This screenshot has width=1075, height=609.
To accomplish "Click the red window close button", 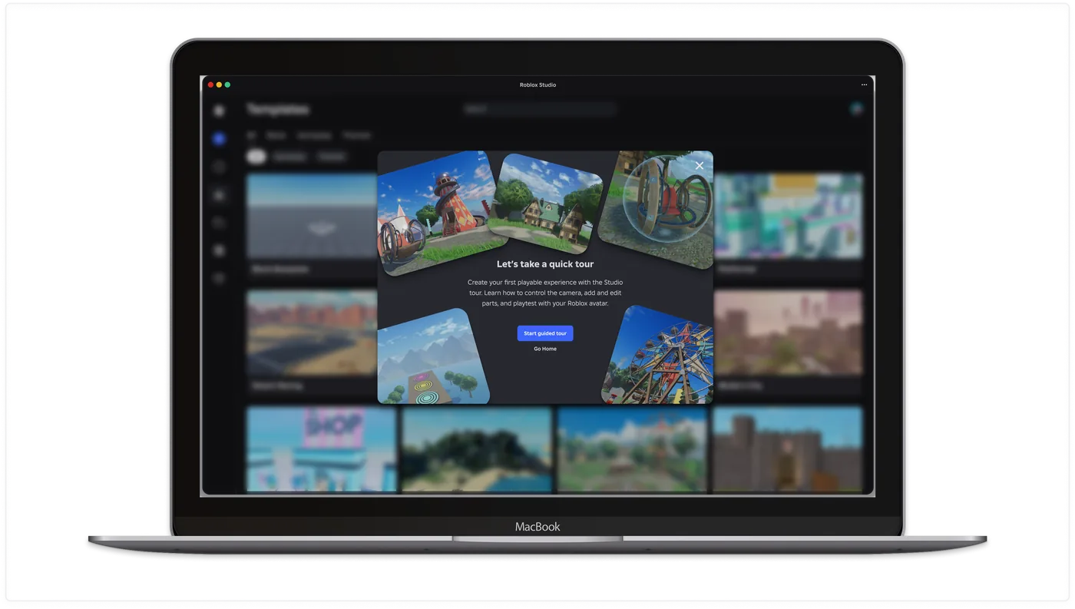I will tap(210, 84).
